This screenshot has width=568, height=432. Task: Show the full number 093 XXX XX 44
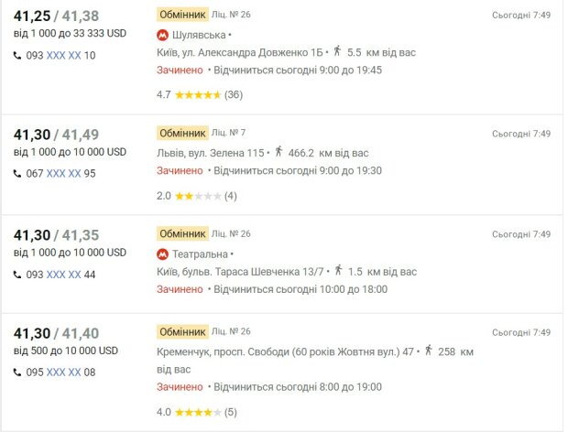tap(64, 275)
